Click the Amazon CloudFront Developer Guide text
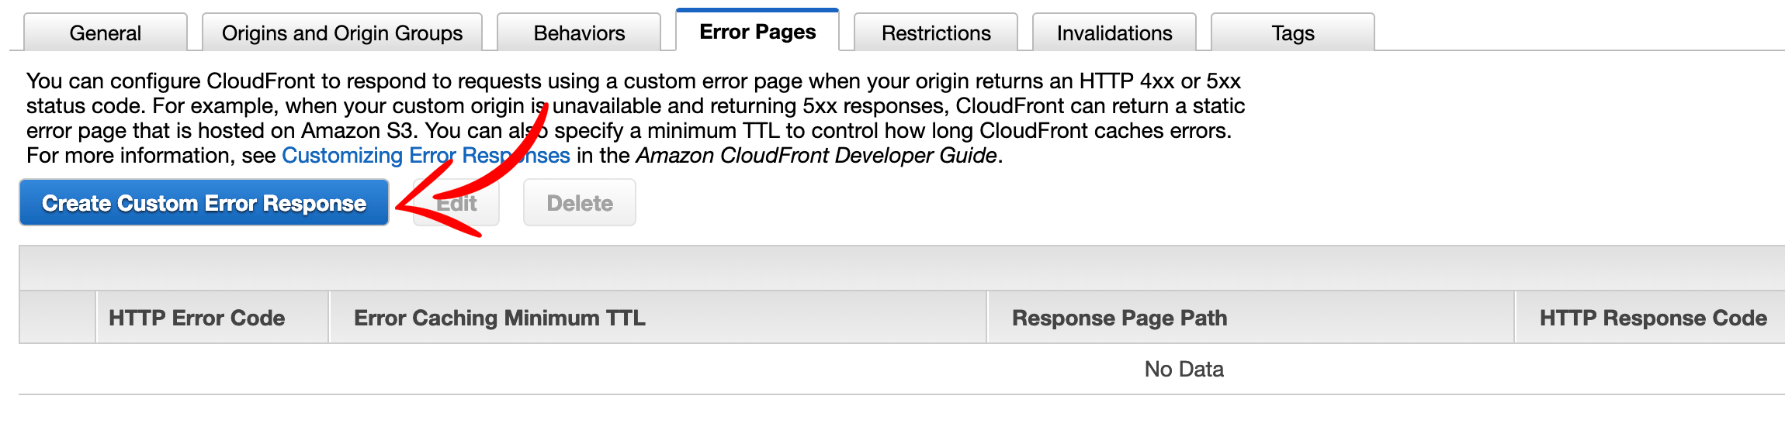1785x437 pixels. pos(816,156)
